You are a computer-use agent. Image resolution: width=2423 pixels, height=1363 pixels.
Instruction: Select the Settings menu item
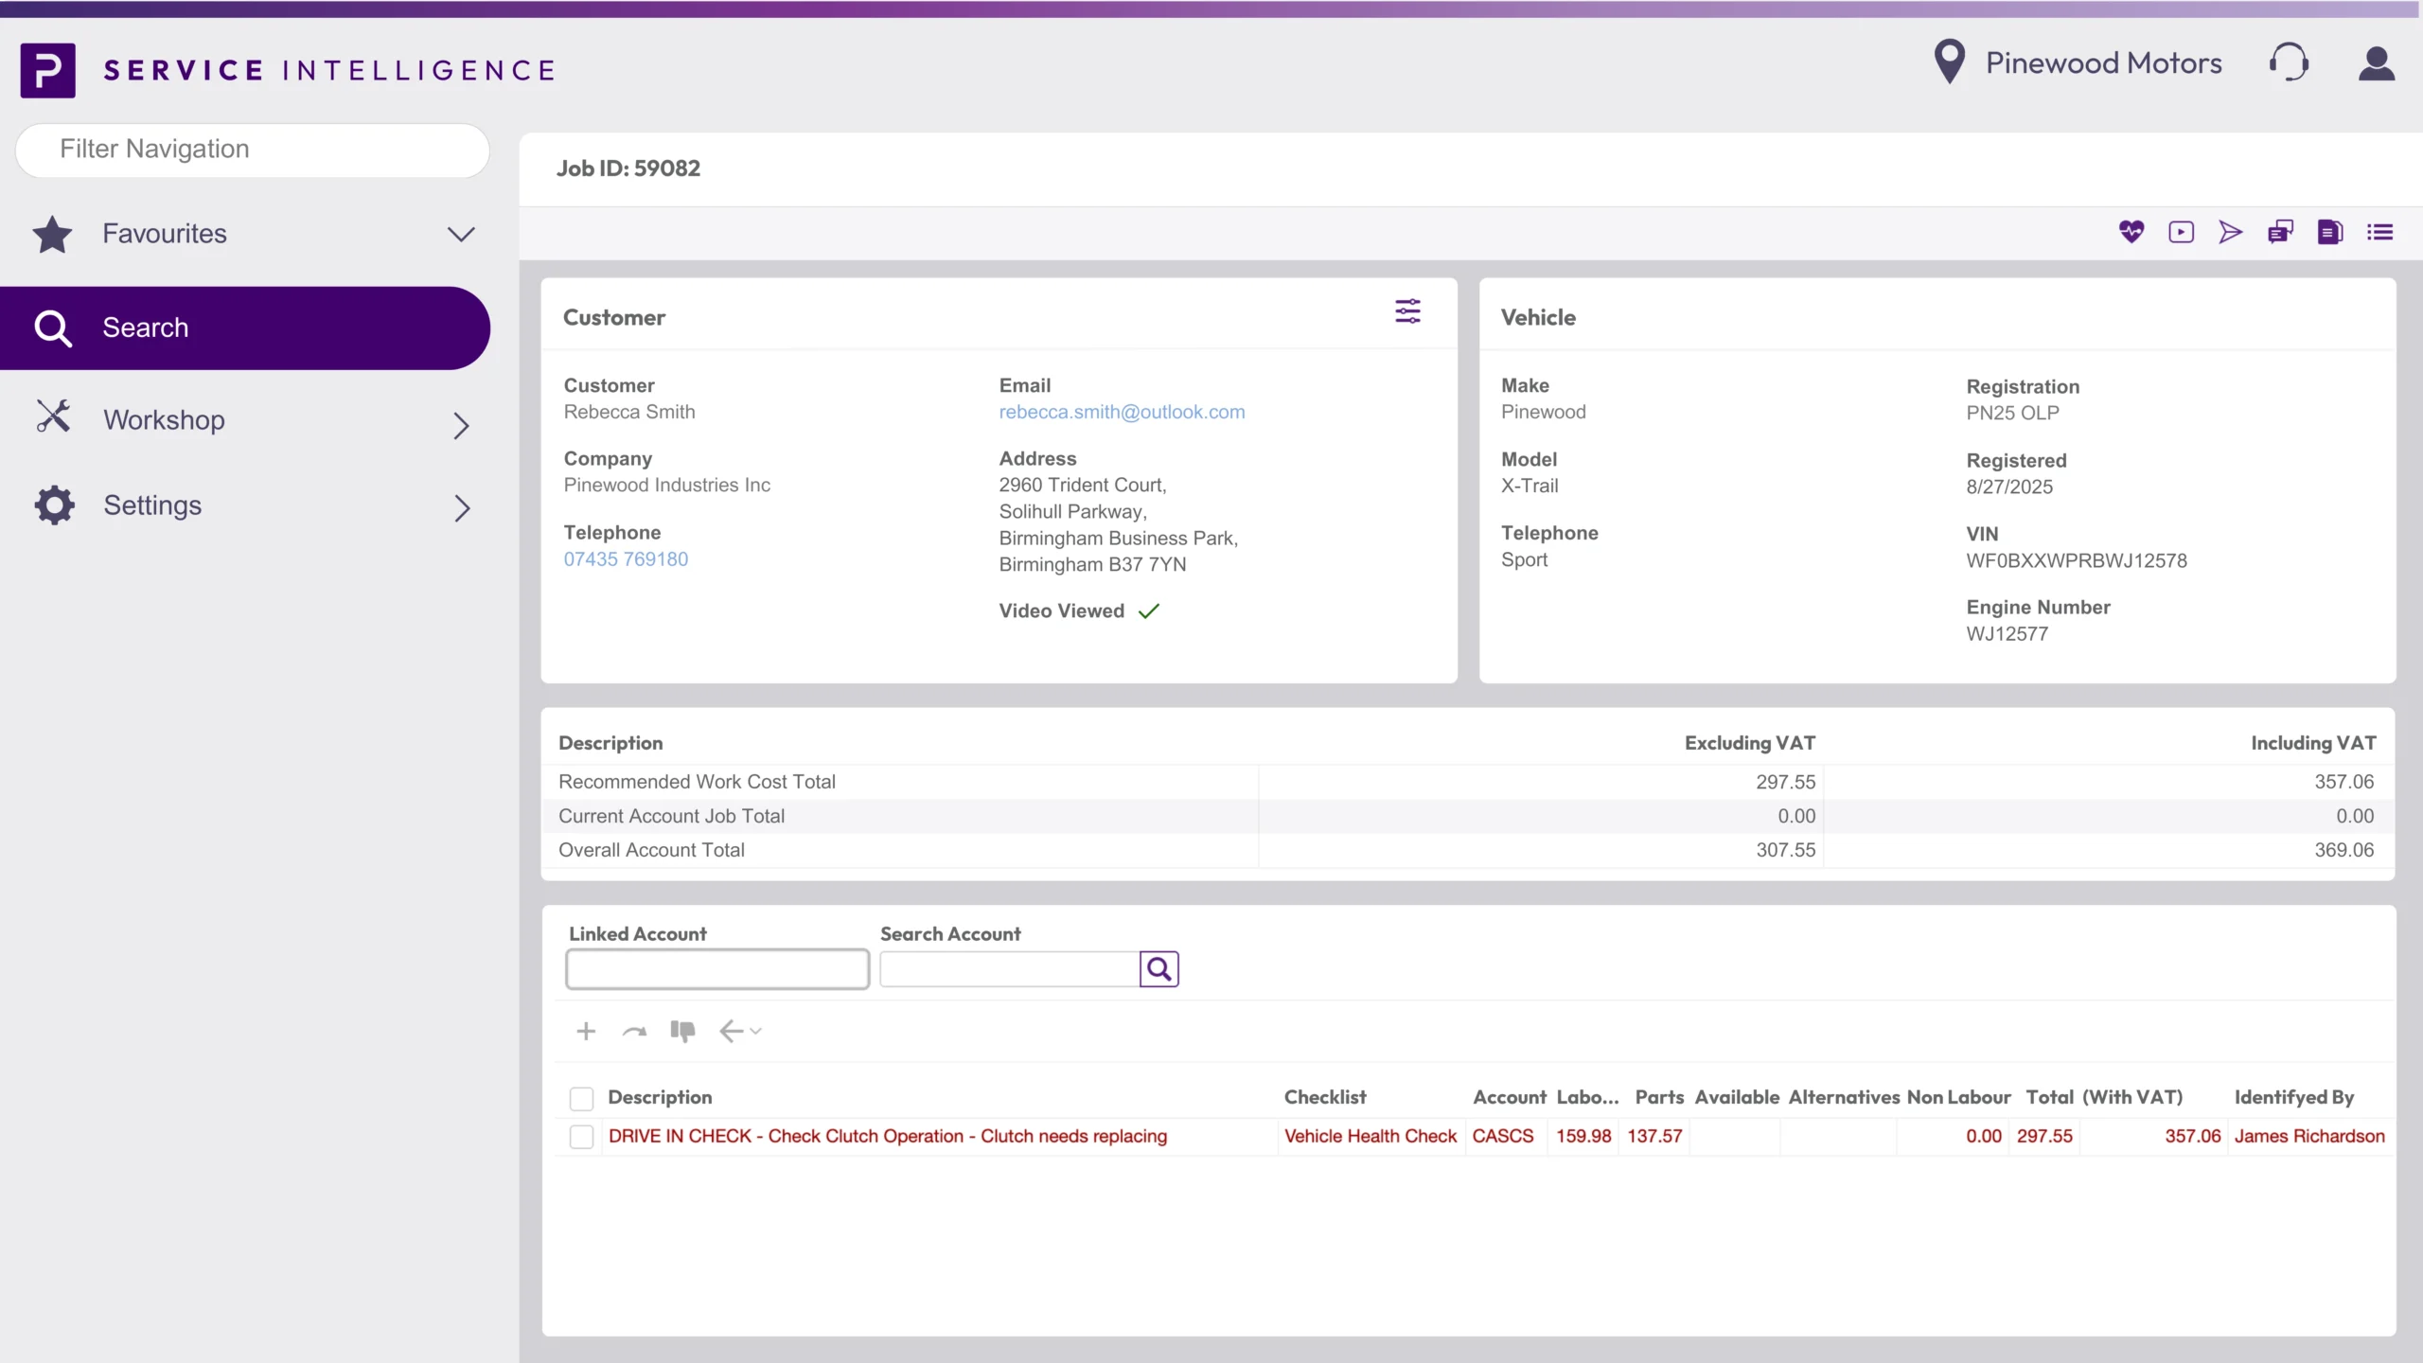(x=245, y=505)
